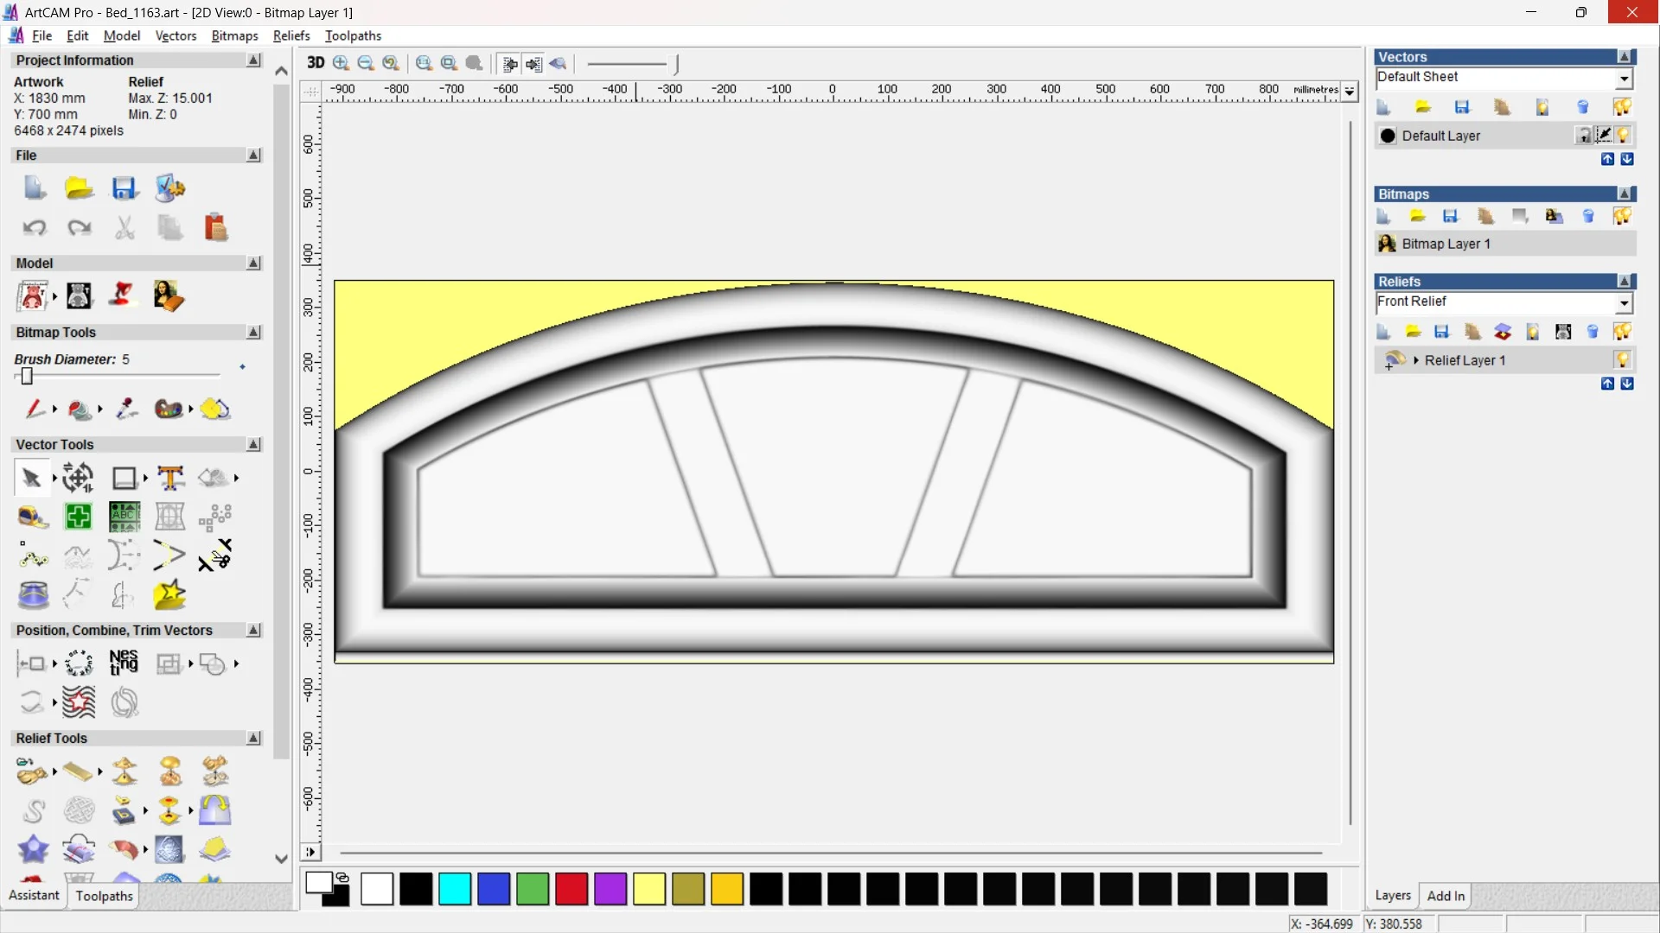Select the Bitmap Layer 1 entry
Viewport: 1660px width, 933px height.
point(1446,244)
